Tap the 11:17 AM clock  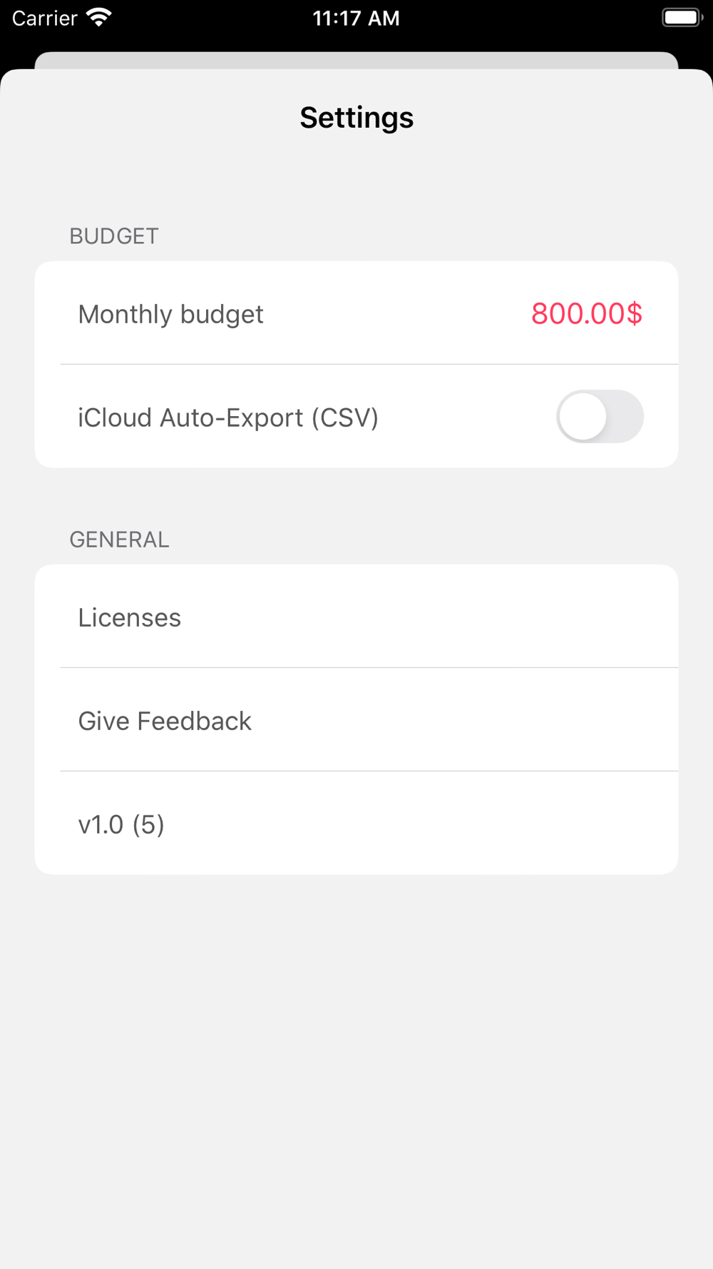click(x=356, y=18)
